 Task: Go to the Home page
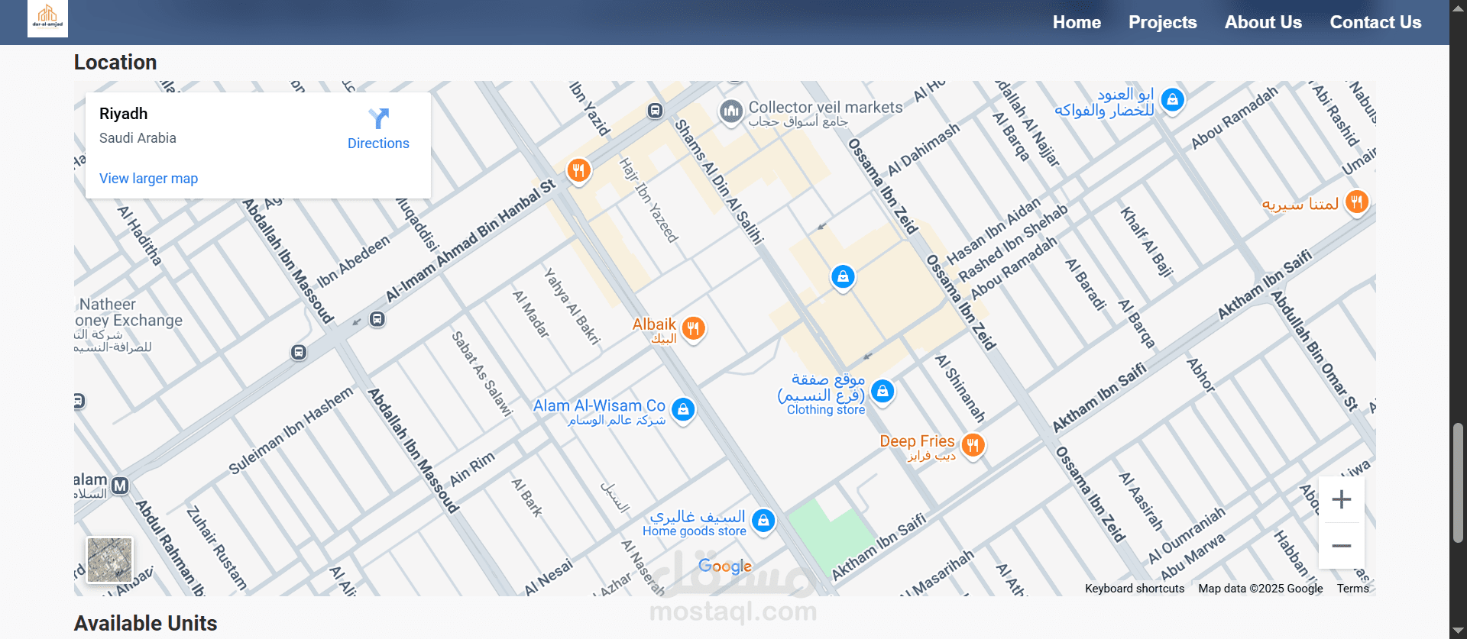(1077, 22)
